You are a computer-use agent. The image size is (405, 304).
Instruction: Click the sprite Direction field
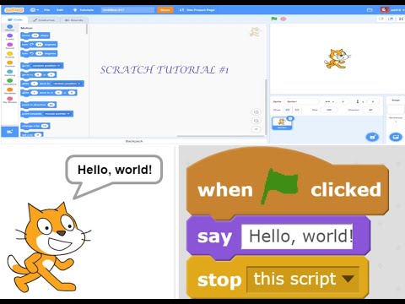[370, 110]
